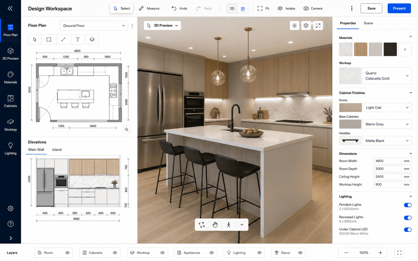The image size is (418, 261).
Task: Hide the Worktop layer
Action: (162, 253)
